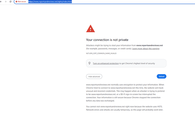This screenshot has height=121, width=195.
Task: Collapse details with the Hide advanced button
Action: [x=94, y=76]
